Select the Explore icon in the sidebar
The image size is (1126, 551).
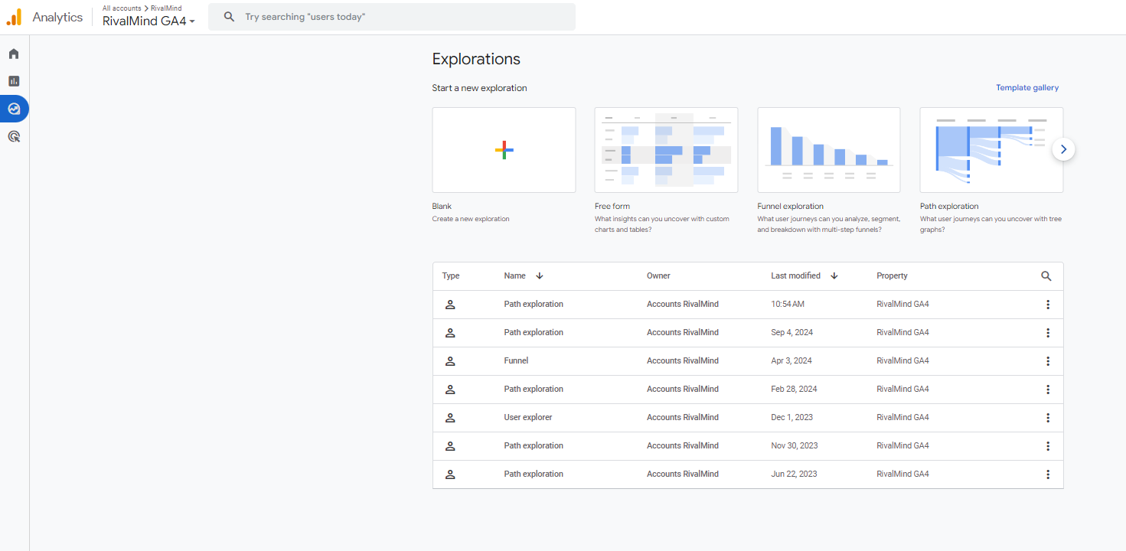(13, 108)
